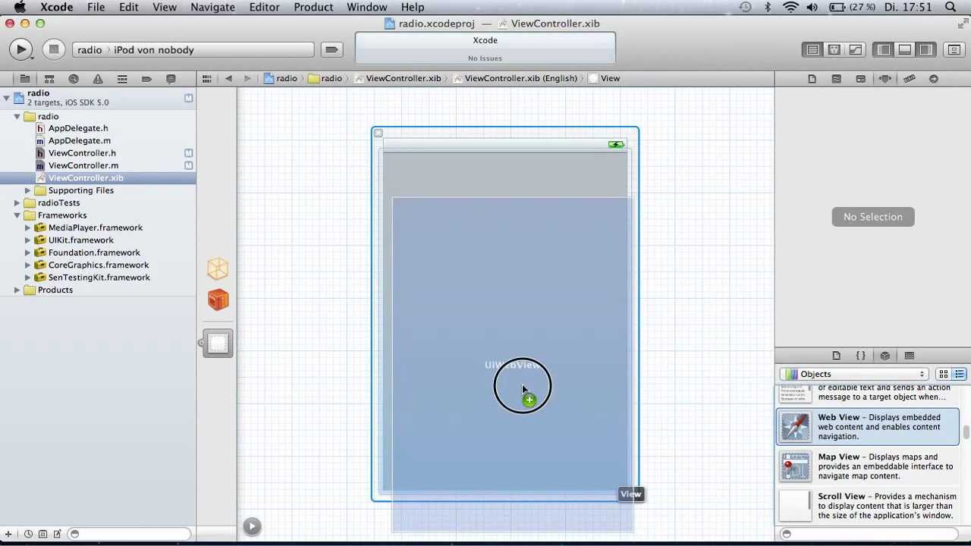Collapse the radio group folder
Image resolution: width=971 pixels, height=546 pixels.
(17, 117)
